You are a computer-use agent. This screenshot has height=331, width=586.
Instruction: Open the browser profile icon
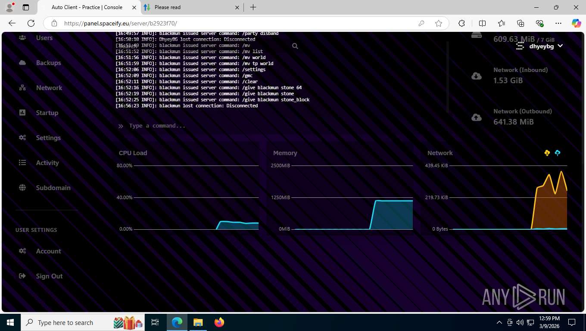coord(9,7)
